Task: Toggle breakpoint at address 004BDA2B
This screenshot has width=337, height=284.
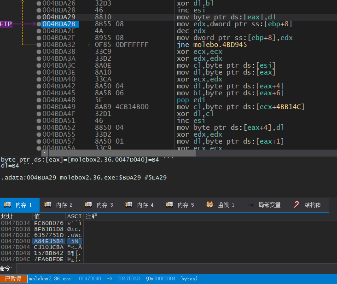Action: (x=39, y=24)
